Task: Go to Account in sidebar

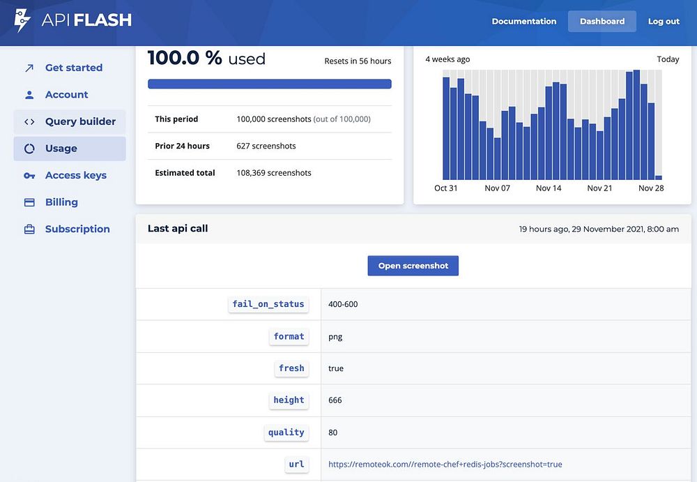Action: [x=69, y=95]
